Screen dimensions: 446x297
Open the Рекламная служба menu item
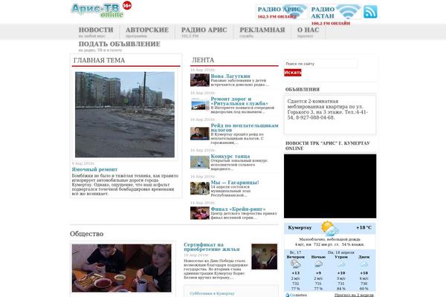click(262, 32)
